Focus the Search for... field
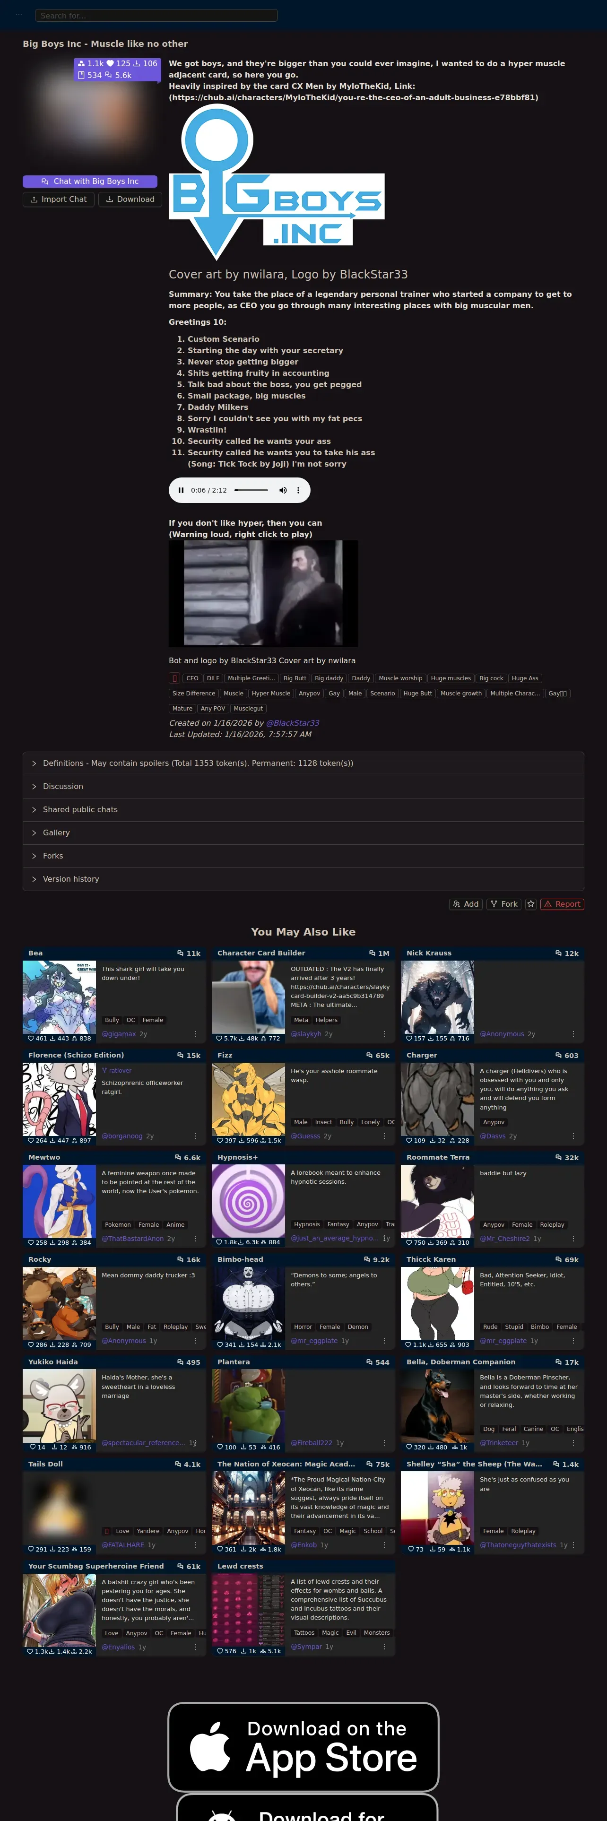Screen dimensions: 607x1821 (x=156, y=16)
